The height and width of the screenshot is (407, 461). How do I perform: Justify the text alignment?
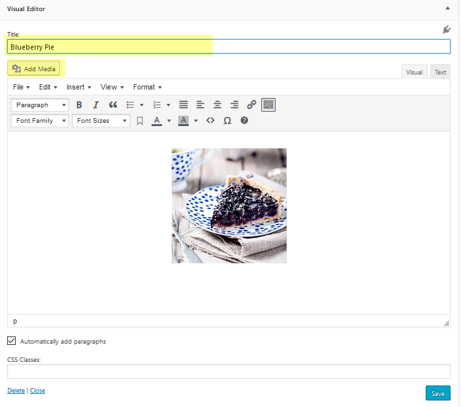[183, 105]
